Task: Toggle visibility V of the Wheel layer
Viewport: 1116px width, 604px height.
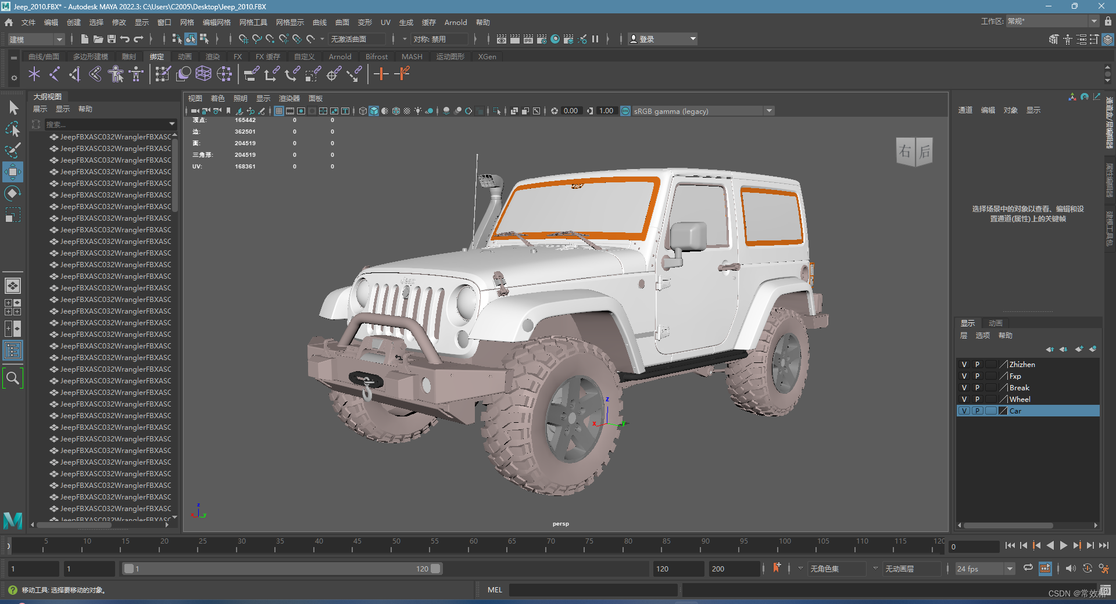Action: (x=964, y=400)
